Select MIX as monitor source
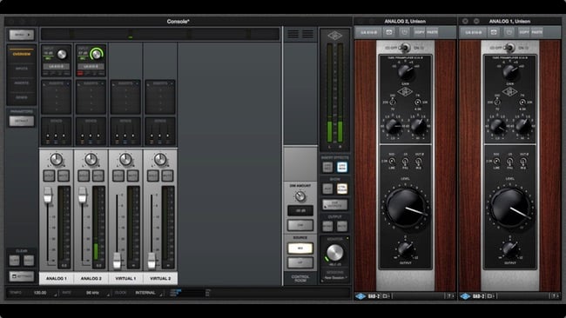The height and width of the screenshot is (318, 566). coord(300,248)
